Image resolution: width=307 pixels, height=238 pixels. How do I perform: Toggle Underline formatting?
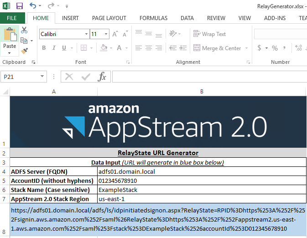pyautogui.click(x=64, y=48)
